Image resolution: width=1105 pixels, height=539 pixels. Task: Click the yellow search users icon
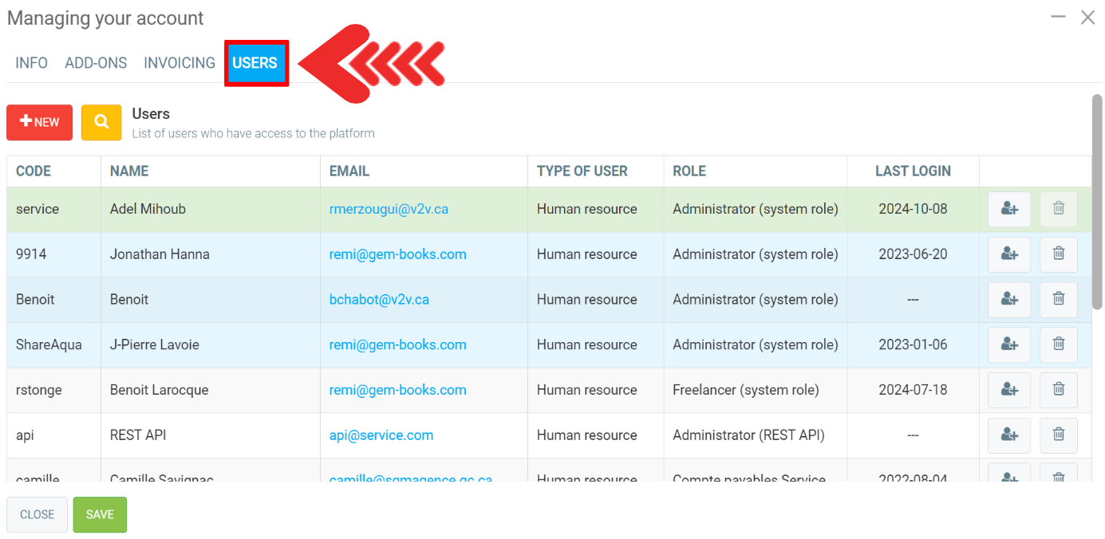point(101,122)
